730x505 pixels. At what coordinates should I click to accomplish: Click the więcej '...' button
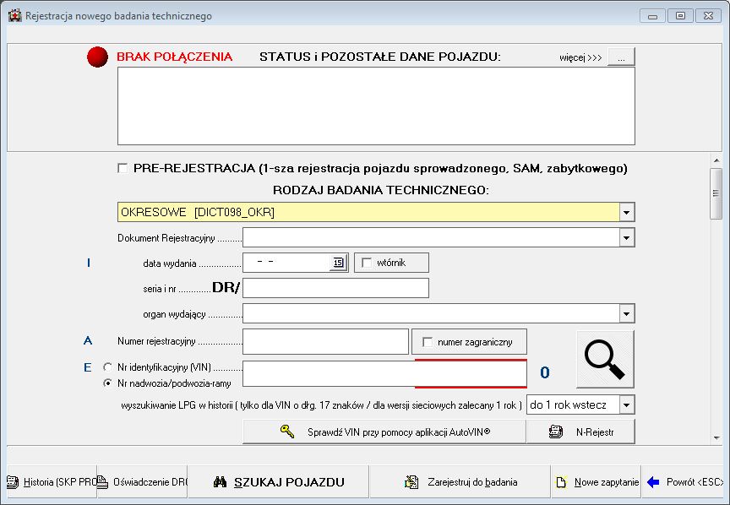point(621,57)
